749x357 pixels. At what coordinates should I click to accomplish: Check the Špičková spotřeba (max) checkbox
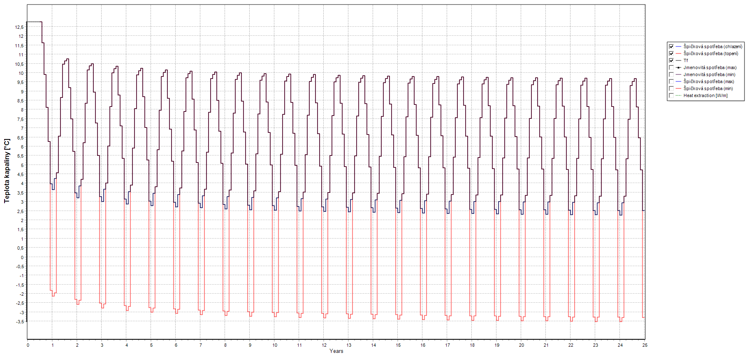(671, 81)
